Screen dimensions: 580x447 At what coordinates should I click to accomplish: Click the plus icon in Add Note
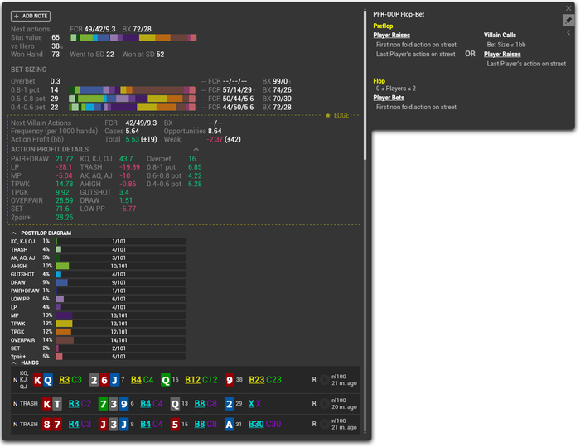(17, 16)
